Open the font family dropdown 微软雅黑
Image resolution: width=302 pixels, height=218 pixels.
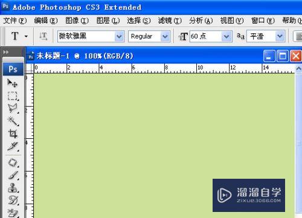click(x=119, y=36)
